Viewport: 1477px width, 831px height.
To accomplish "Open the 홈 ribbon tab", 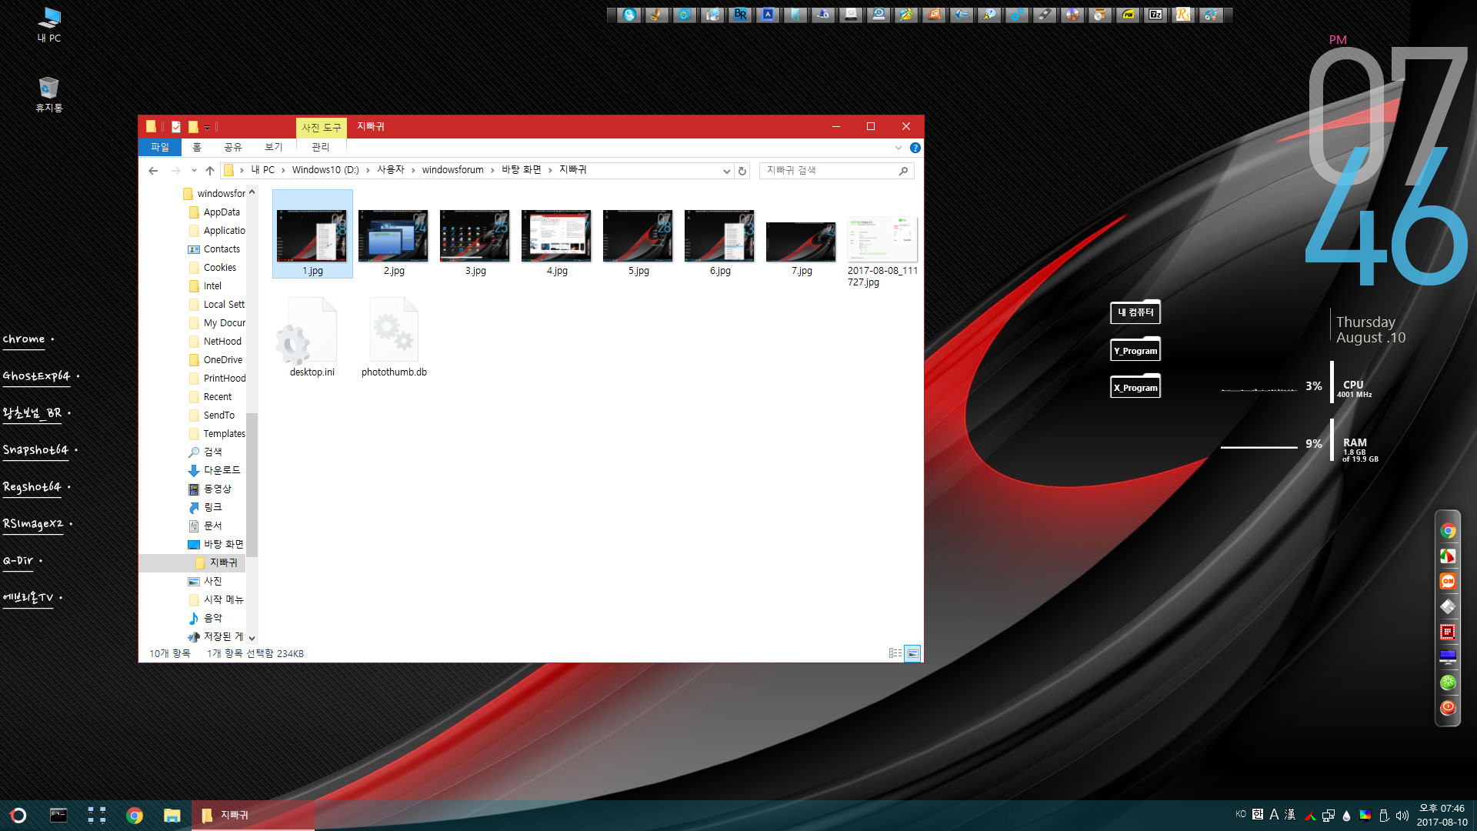I will click(x=197, y=147).
